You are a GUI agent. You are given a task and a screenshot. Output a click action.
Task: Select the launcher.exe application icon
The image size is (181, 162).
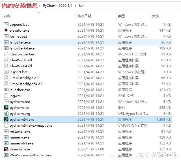pyautogui.click(x=6, y=90)
